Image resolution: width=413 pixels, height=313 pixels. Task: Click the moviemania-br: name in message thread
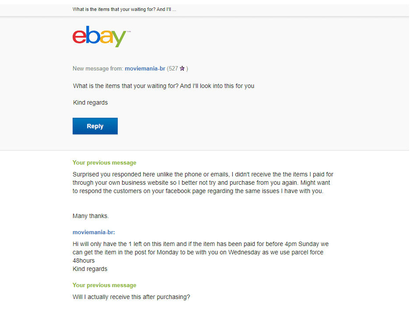tap(94, 232)
